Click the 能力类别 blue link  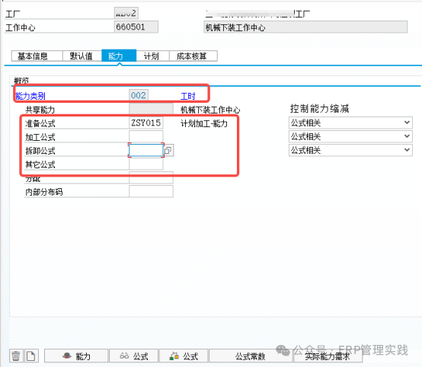pyautogui.click(x=30, y=96)
